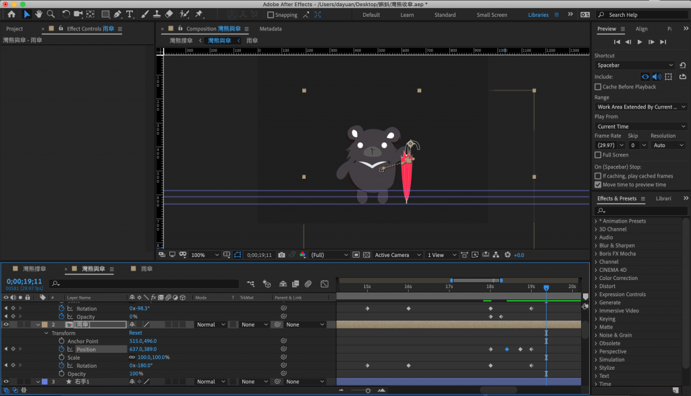Jump to last frame in Preview

point(663,42)
